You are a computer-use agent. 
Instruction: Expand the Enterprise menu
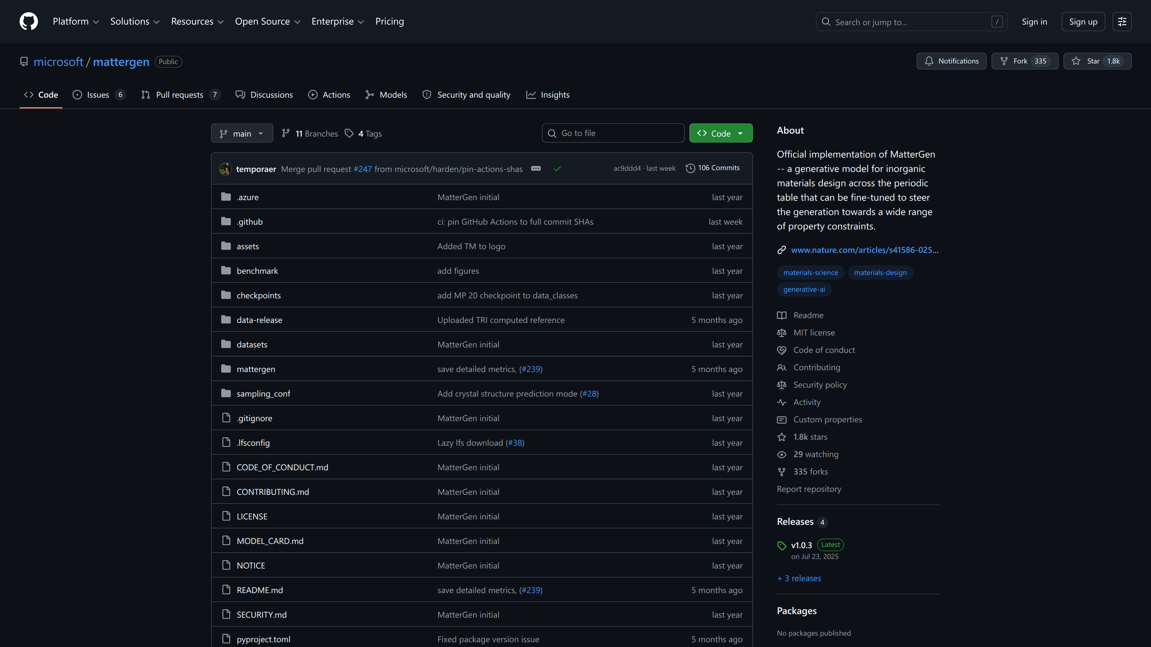[x=337, y=22]
